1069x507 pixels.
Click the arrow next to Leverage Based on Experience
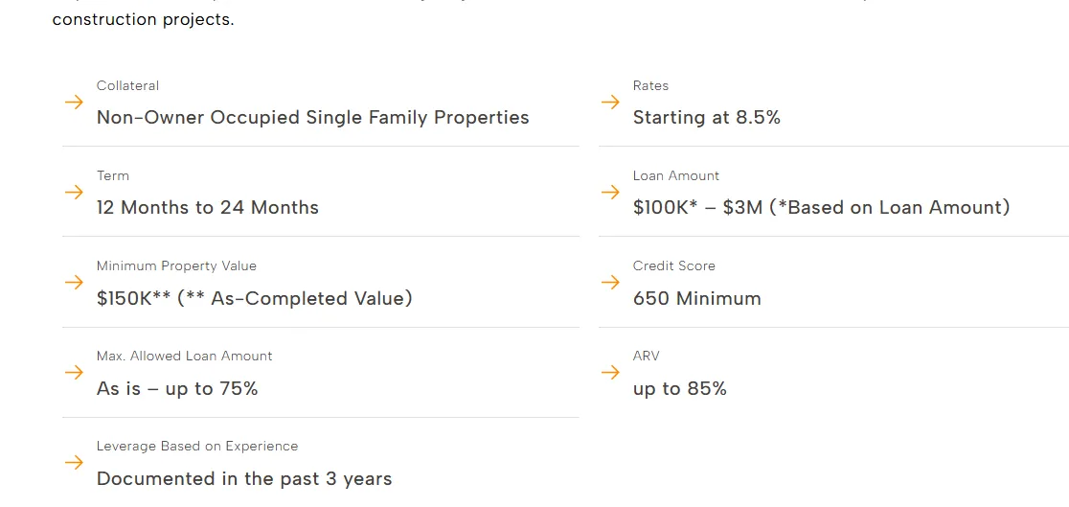tap(74, 463)
